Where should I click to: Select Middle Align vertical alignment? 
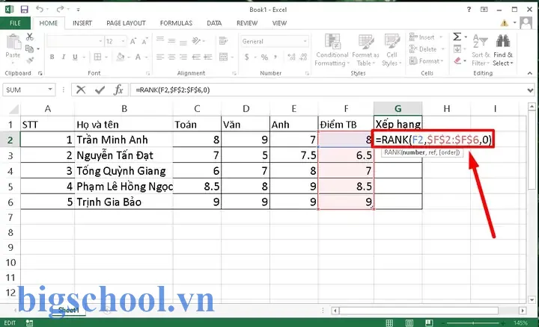click(171, 41)
